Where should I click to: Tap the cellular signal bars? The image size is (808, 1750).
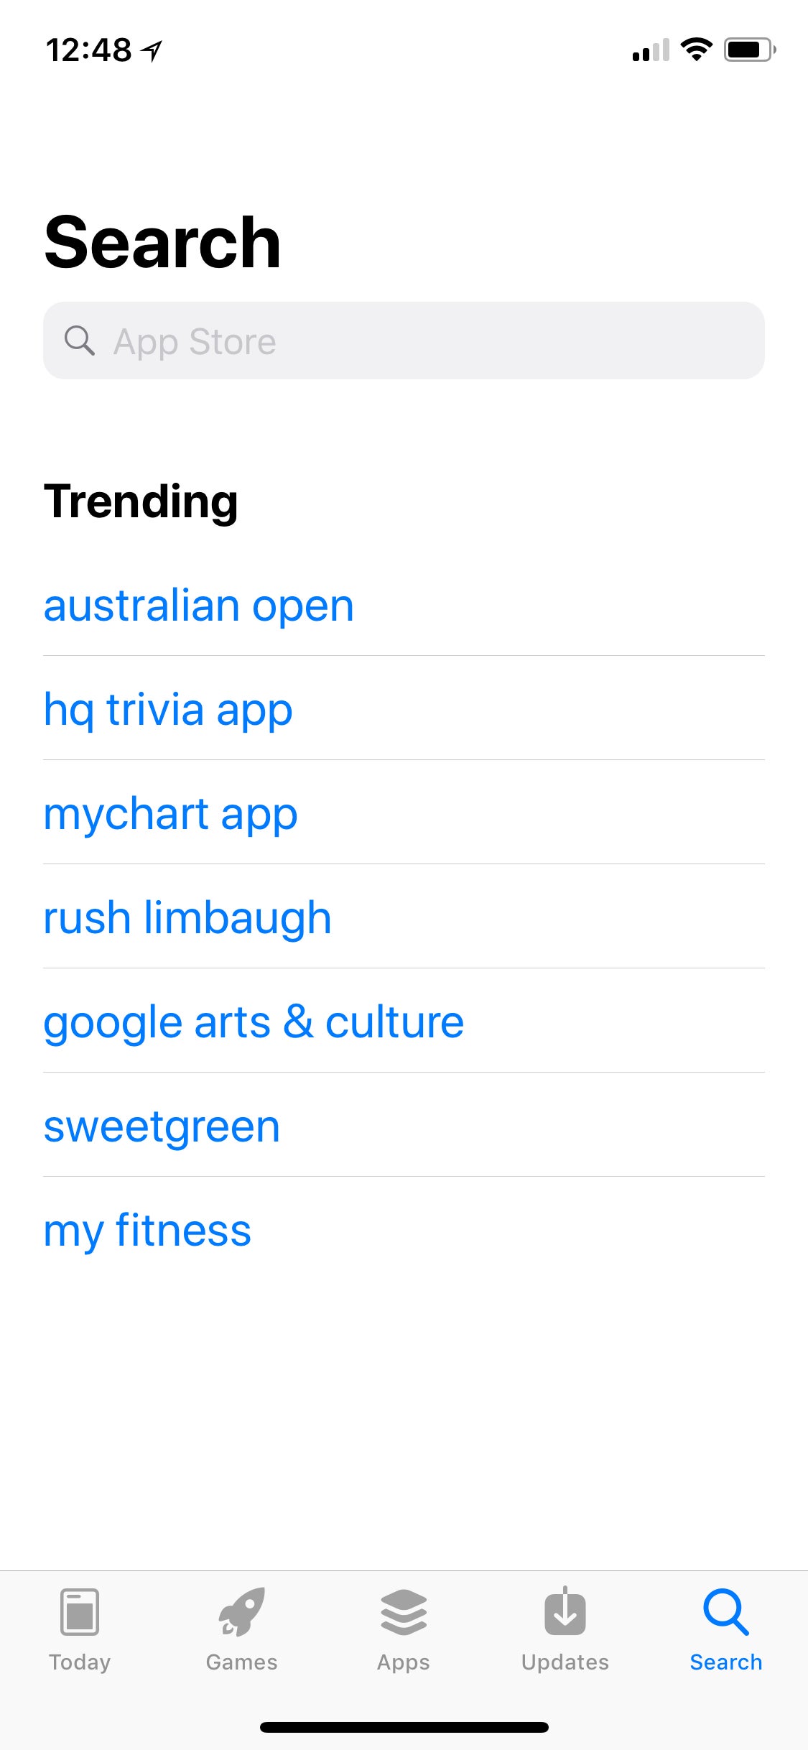click(x=651, y=50)
